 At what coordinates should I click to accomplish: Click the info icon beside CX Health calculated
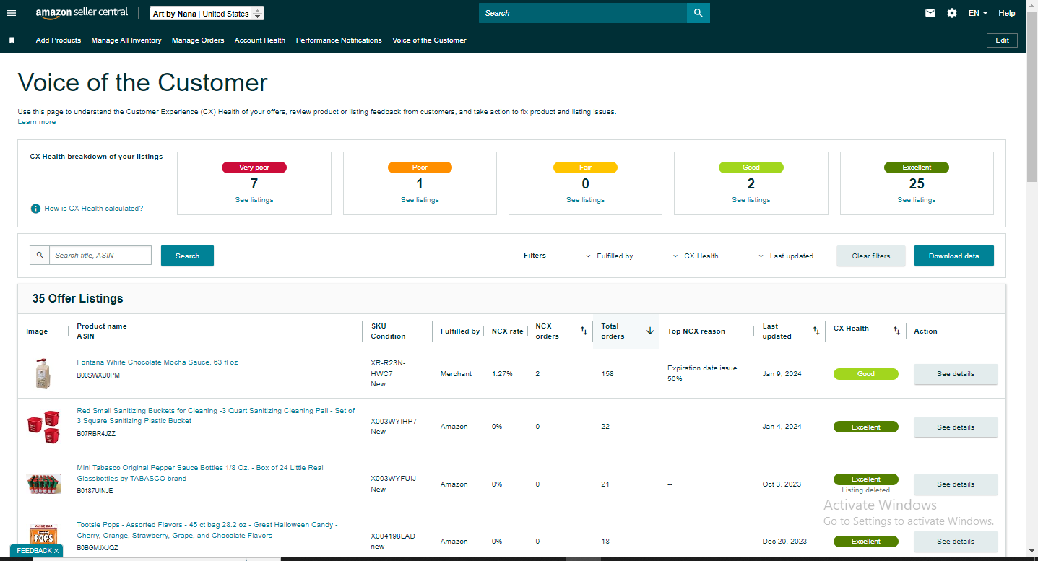point(35,209)
